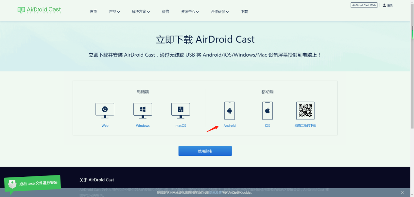Image resolution: width=414 pixels, height=197 pixels.
Task: Open the 首页 menu item
Action: point(94,11)
